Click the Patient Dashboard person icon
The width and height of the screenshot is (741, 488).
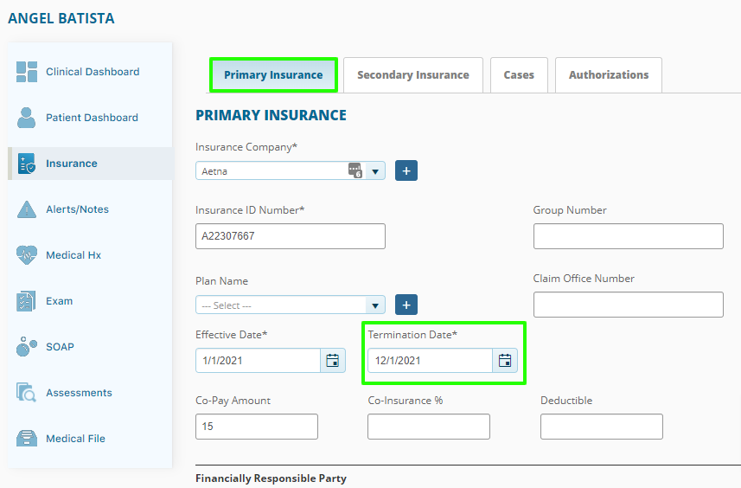pos(27,118)
